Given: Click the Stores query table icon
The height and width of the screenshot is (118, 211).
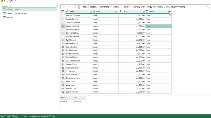Looking at the screenshot, I should (4, 17).
